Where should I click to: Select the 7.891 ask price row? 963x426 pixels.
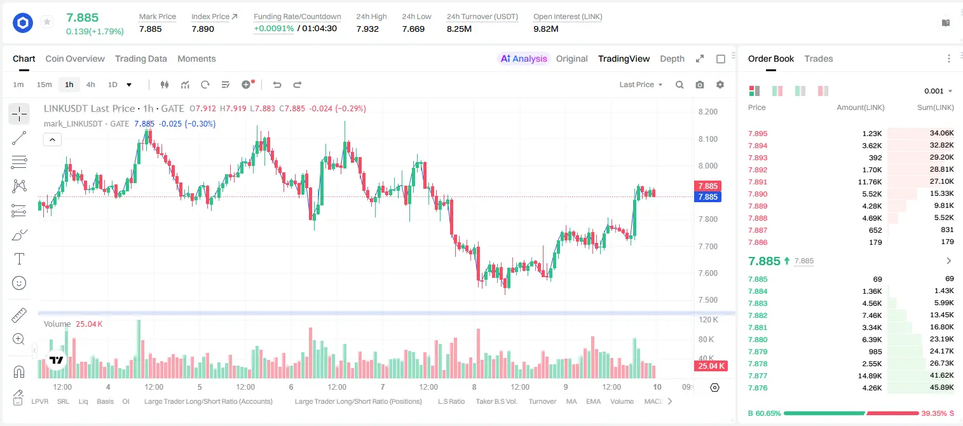851,182
